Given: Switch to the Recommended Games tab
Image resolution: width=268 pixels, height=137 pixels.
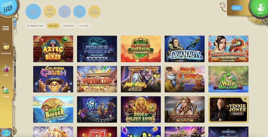Looking at the screenshot, I should (x=35, y=26).
